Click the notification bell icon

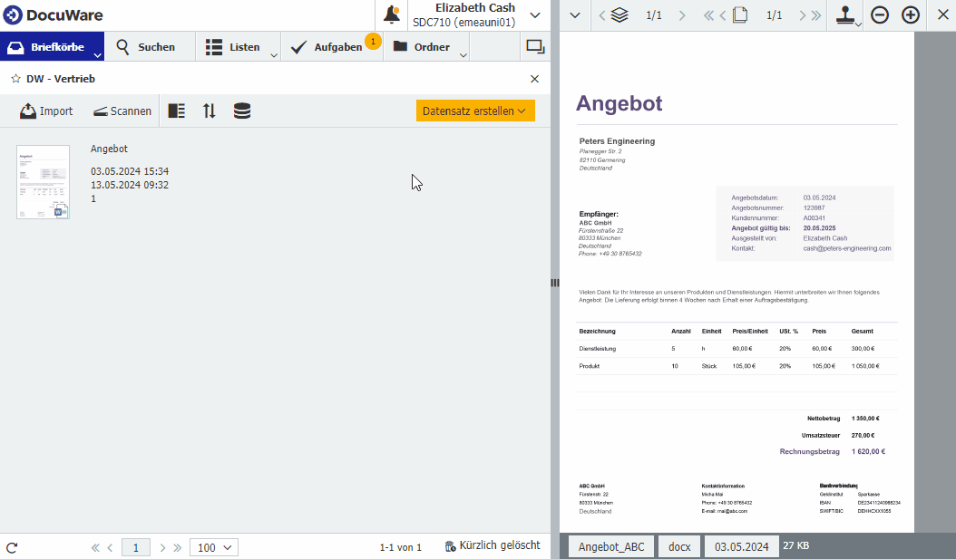pos(392,15)
